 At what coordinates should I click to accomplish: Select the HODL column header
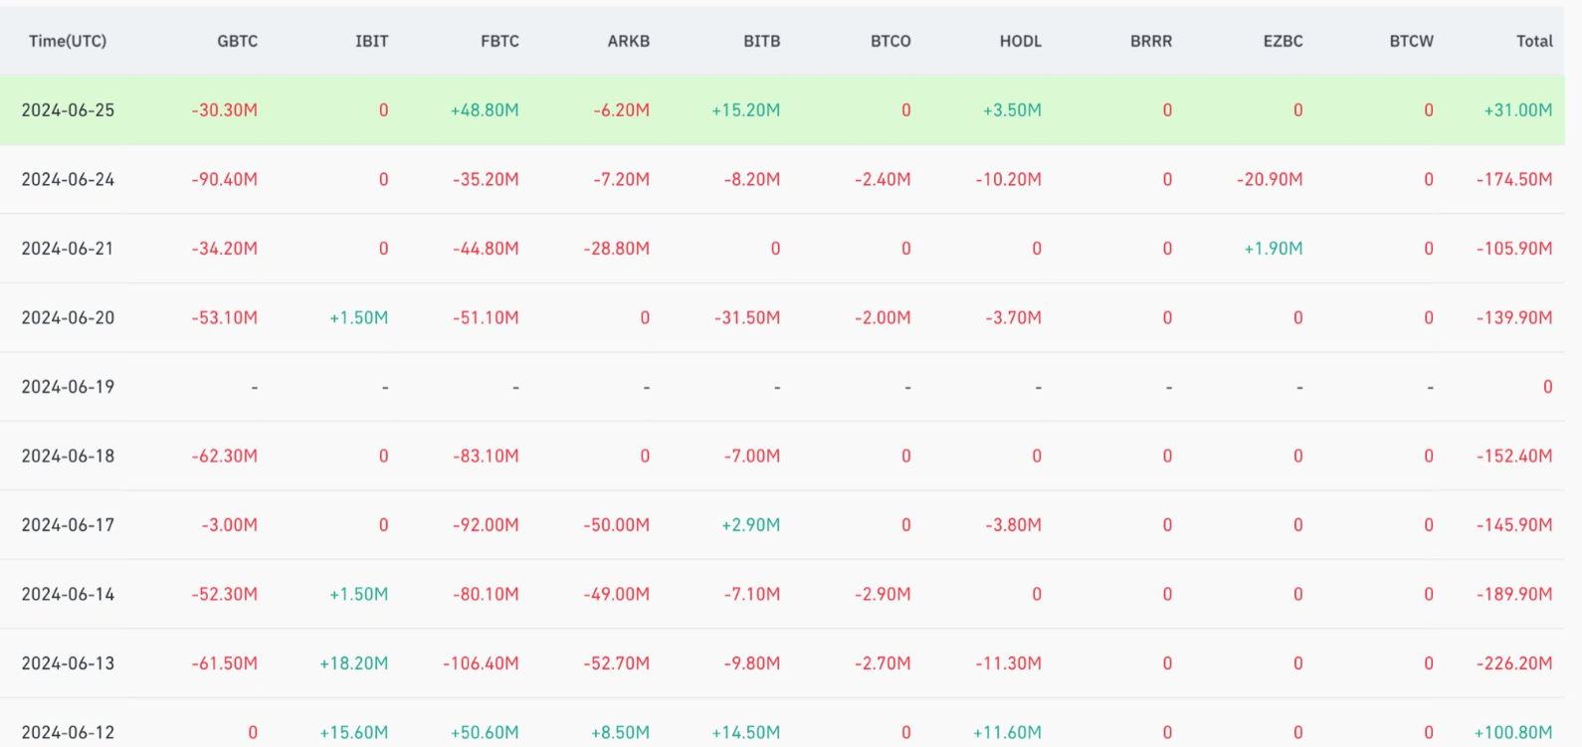pos(1020,41)
